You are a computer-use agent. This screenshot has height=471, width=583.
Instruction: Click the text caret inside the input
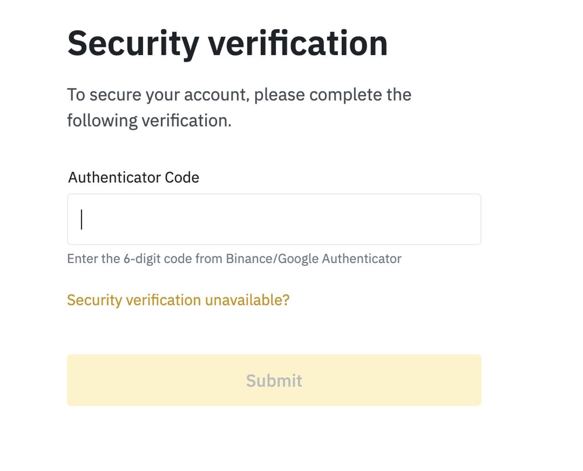82,219
